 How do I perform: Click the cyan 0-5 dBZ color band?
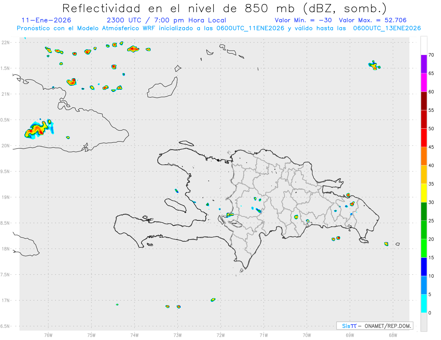(424, 304)
